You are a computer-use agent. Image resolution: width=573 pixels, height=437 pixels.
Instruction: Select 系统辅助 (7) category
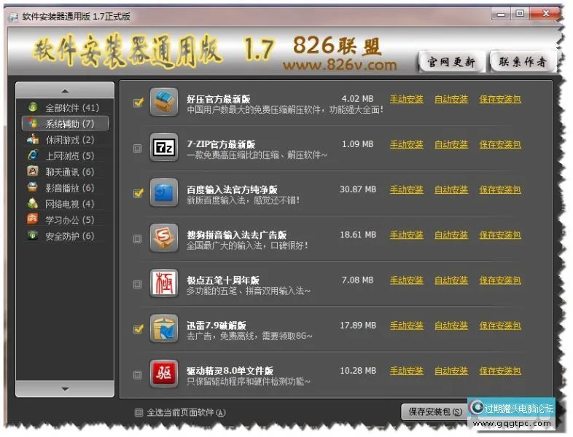(x=65, y=123)
